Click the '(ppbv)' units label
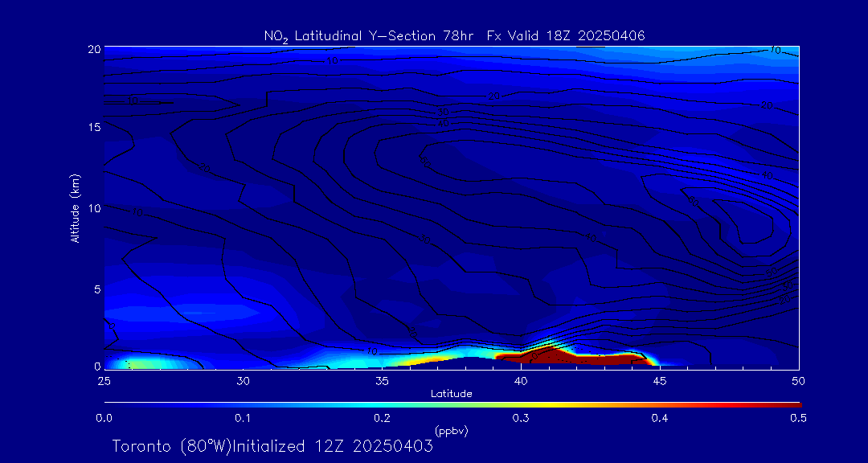Screen dimensions: 868x463 pos(452,430)
